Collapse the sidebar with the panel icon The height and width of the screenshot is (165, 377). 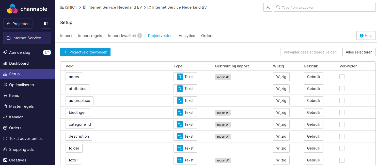coord(46,24)
